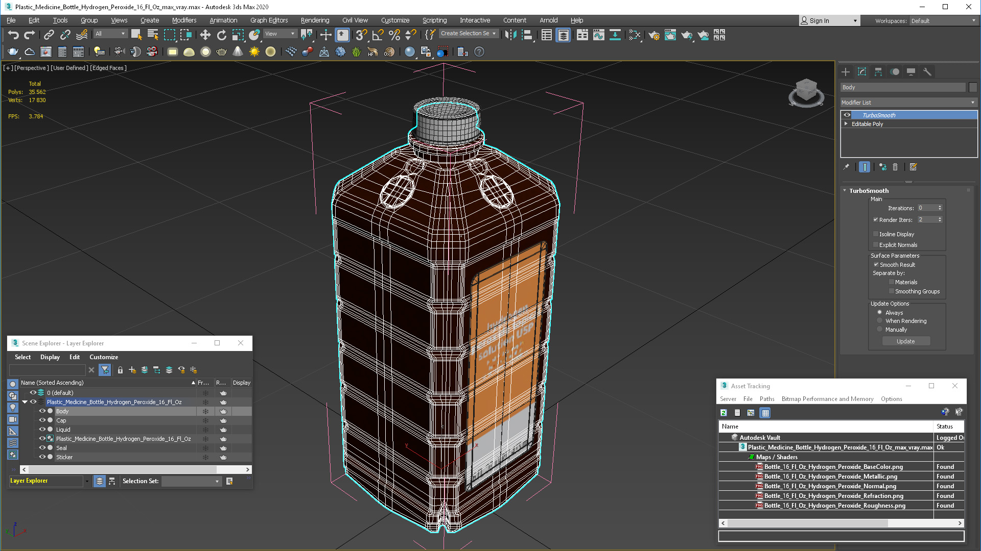The height and width of the screenshot is (551, 981).
Task: Open the Utilities wrench panel tab
Action: pyautogui.click(x=927, y=72)
